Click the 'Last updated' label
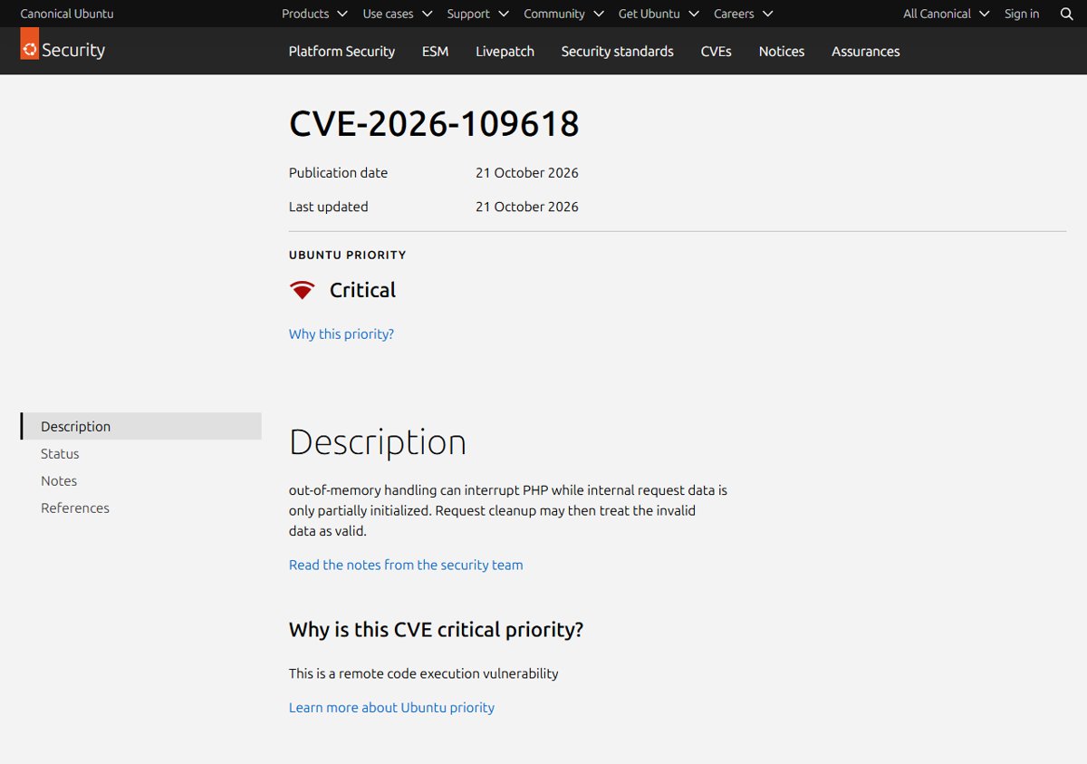This screenshot has width=1087, height=764. click(328, 207)
